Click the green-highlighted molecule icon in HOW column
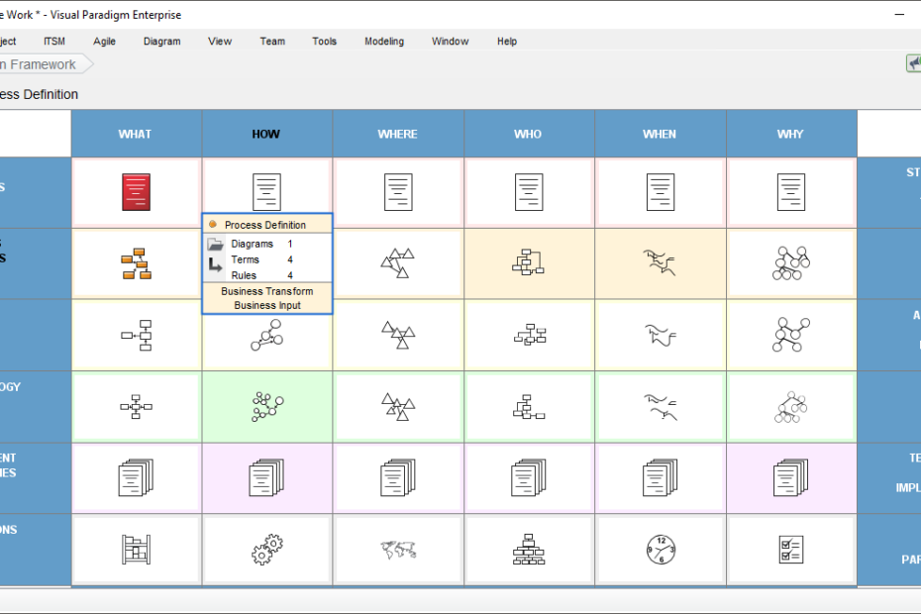The image size is (921, 614). [x=265, y=406]
